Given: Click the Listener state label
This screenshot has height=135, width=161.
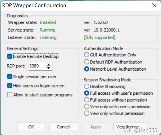Looking at the screenshot, I should click(22, 37).
